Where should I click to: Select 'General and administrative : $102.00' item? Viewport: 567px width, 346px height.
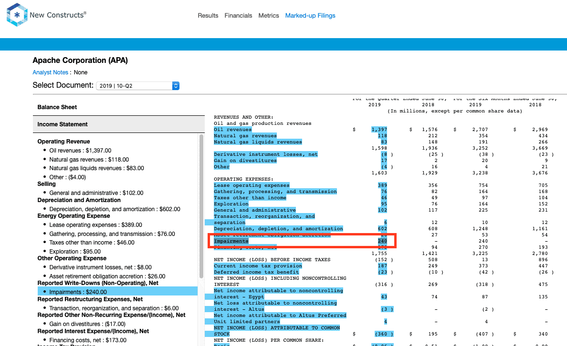(96, 193)
